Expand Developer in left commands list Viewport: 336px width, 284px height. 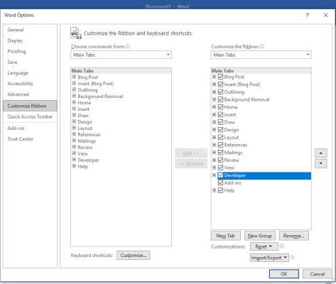(x=74, y=160)
